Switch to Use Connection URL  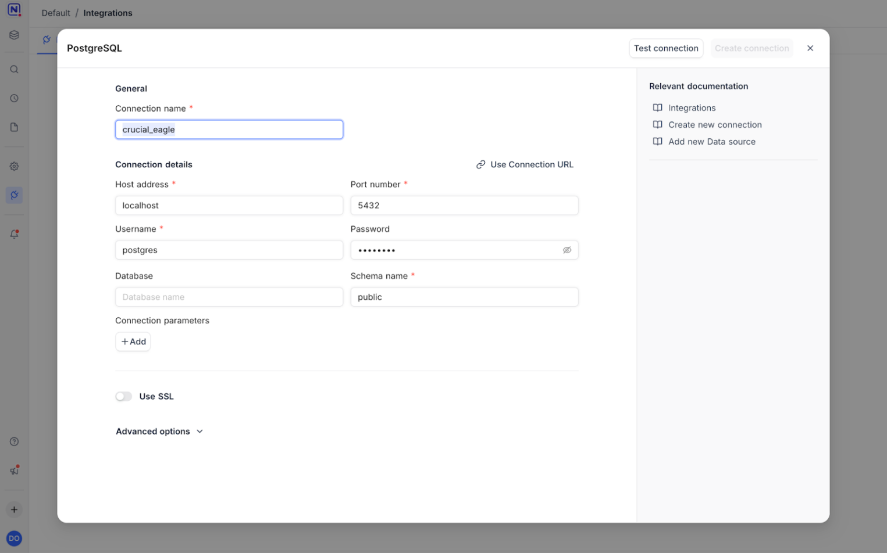coord(525,164)
